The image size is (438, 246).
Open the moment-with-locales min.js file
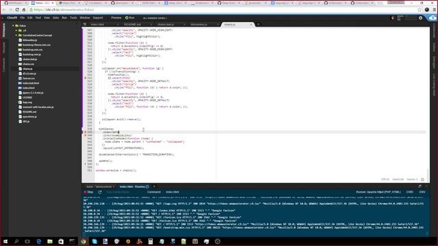click(x=38, y=107)
